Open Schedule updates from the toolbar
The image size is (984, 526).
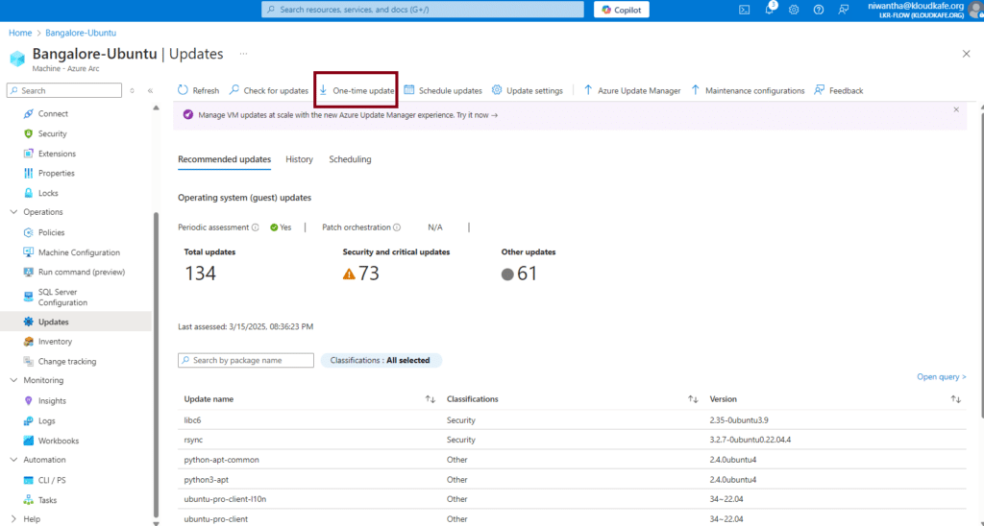tap(443, 90)
